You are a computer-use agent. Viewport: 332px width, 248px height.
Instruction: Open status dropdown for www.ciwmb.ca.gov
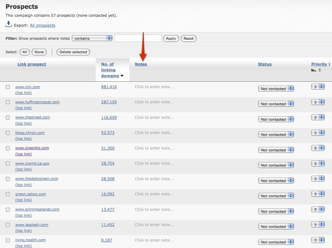pyautogui.click(x=276, y=165)
